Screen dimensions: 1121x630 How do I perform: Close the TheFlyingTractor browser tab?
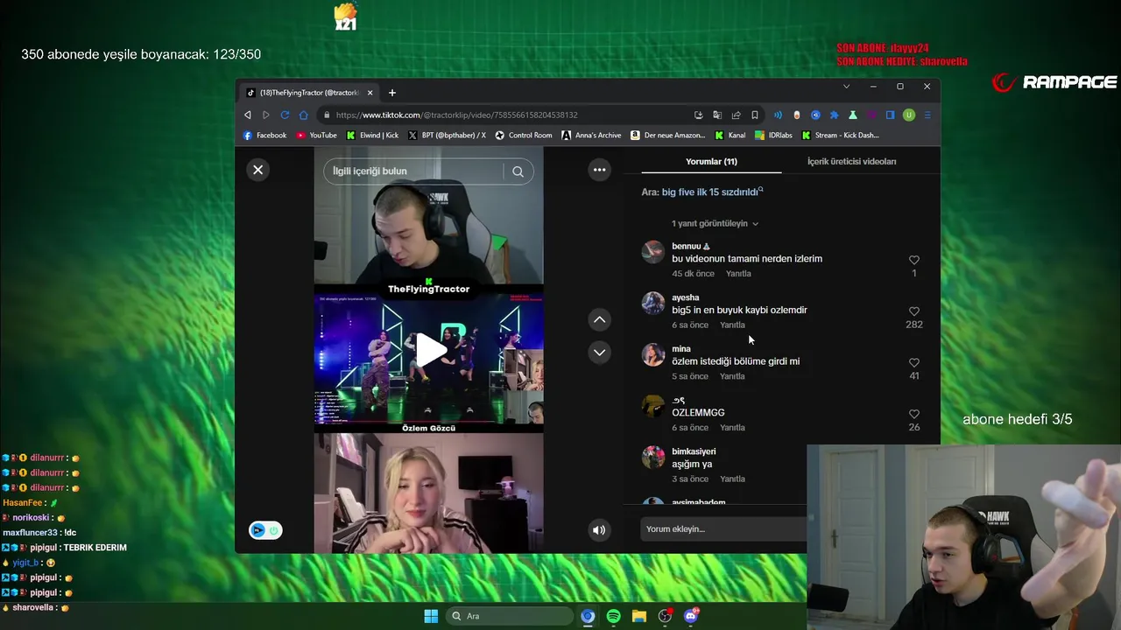[x=370, y=93]
